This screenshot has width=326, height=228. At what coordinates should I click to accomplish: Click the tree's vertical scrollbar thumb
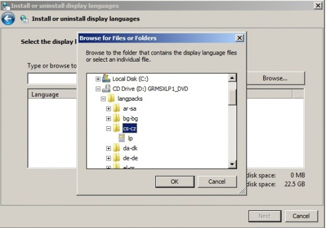(232, 97)
